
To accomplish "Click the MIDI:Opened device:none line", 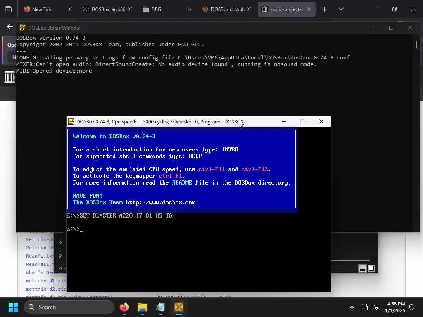I will point(54,71).
